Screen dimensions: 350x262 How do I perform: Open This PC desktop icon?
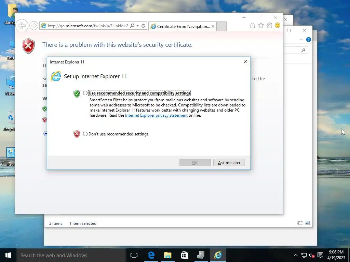(10, 50)
